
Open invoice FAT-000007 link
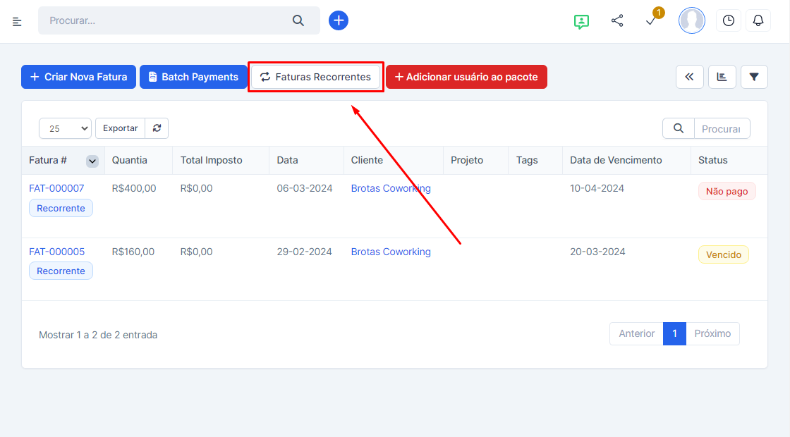56,188
